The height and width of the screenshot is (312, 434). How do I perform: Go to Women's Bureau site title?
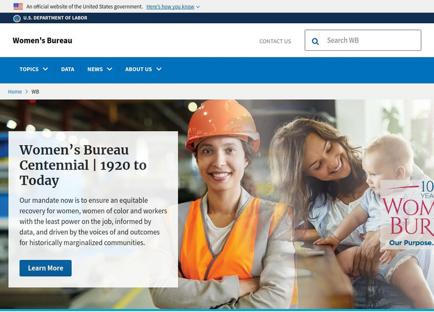42,41
